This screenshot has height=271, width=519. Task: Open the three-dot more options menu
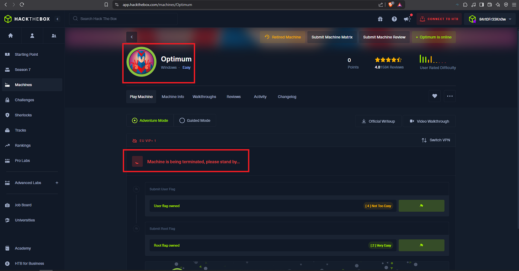450,96
